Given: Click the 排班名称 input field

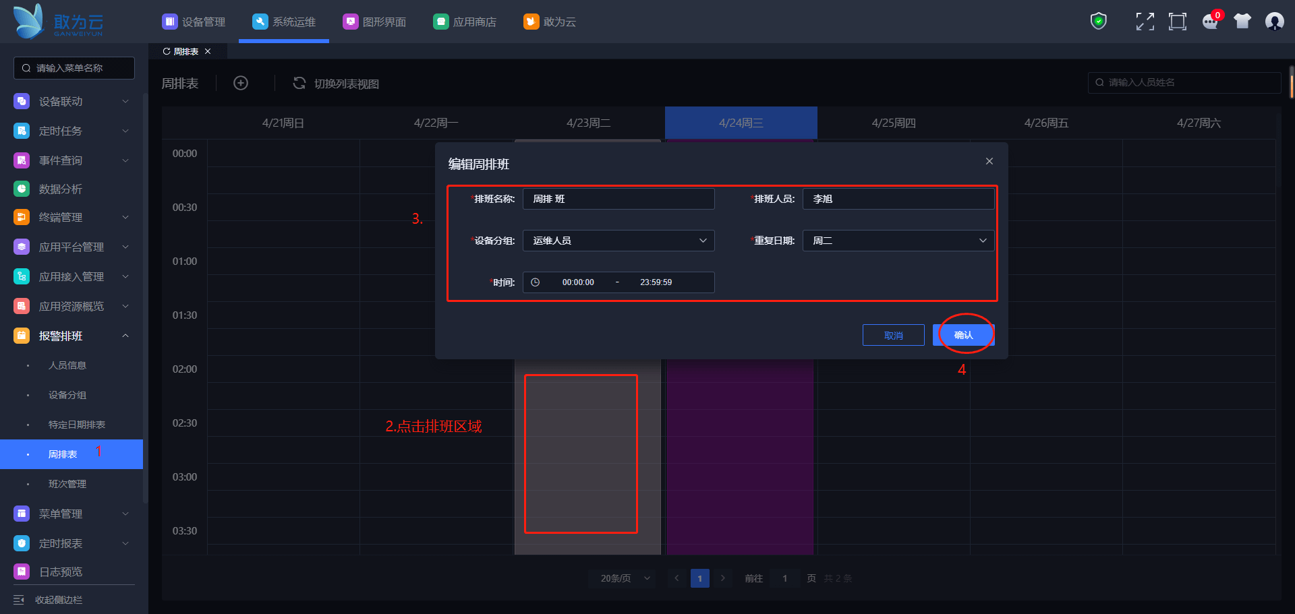Looking at the screenshot, I should click(618, 199).
